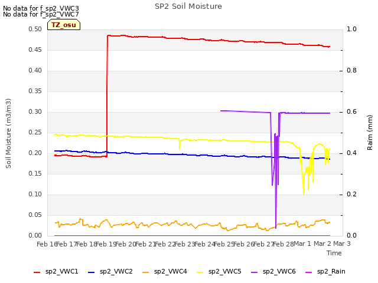Click the Raim (mm) axis label
Image resolution: width=378 pixels, height=283 pixels.
(x=370, y=133)
